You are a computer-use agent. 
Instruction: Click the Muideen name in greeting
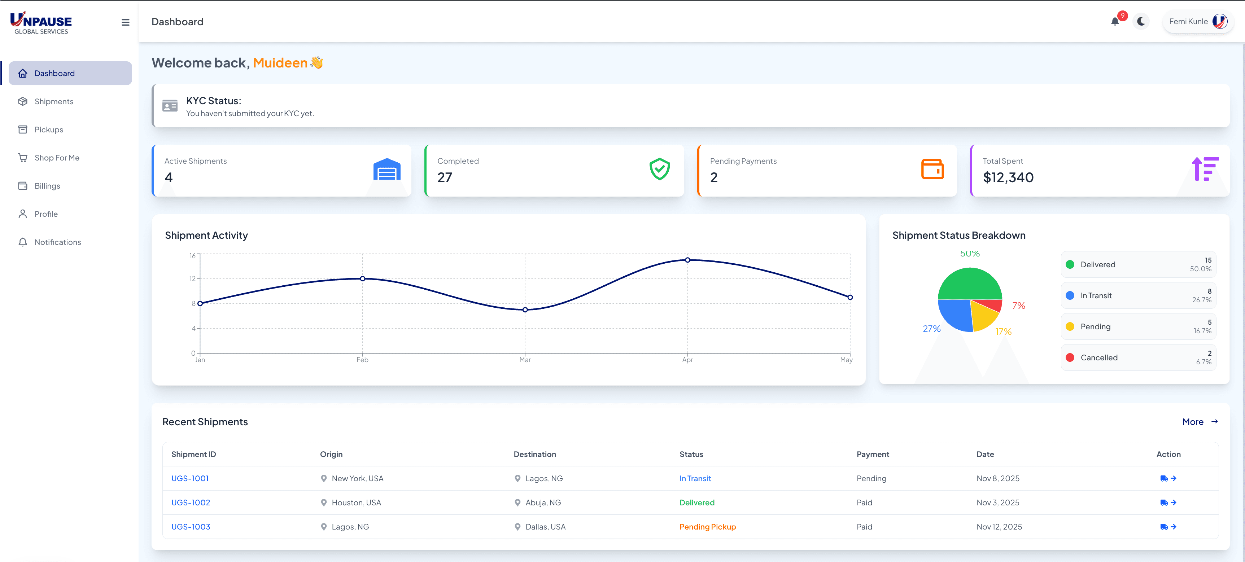[280, 62]
